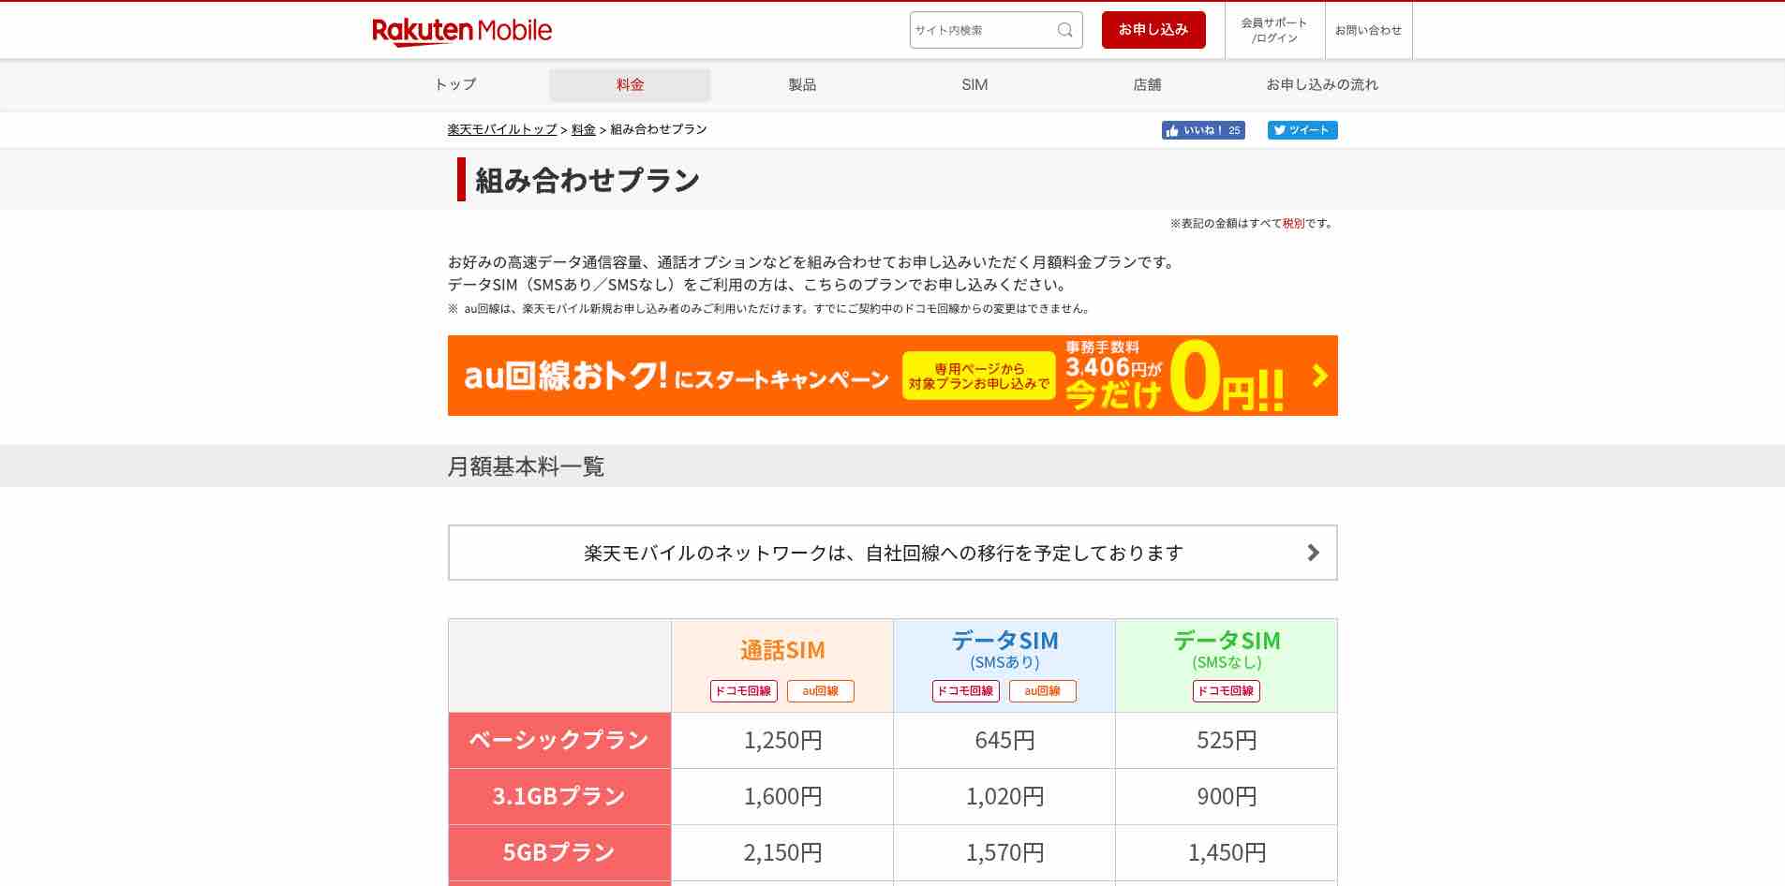Viewport: 1785px width, 886px height.
Task: Select the トップ navigation tab
Action: click(x=455, y=84)
